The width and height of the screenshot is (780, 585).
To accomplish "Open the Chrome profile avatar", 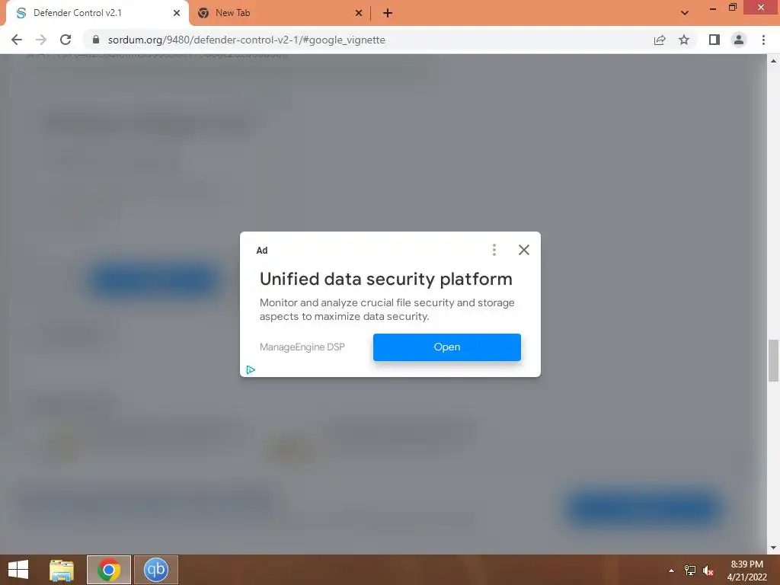I will point(739,40).
